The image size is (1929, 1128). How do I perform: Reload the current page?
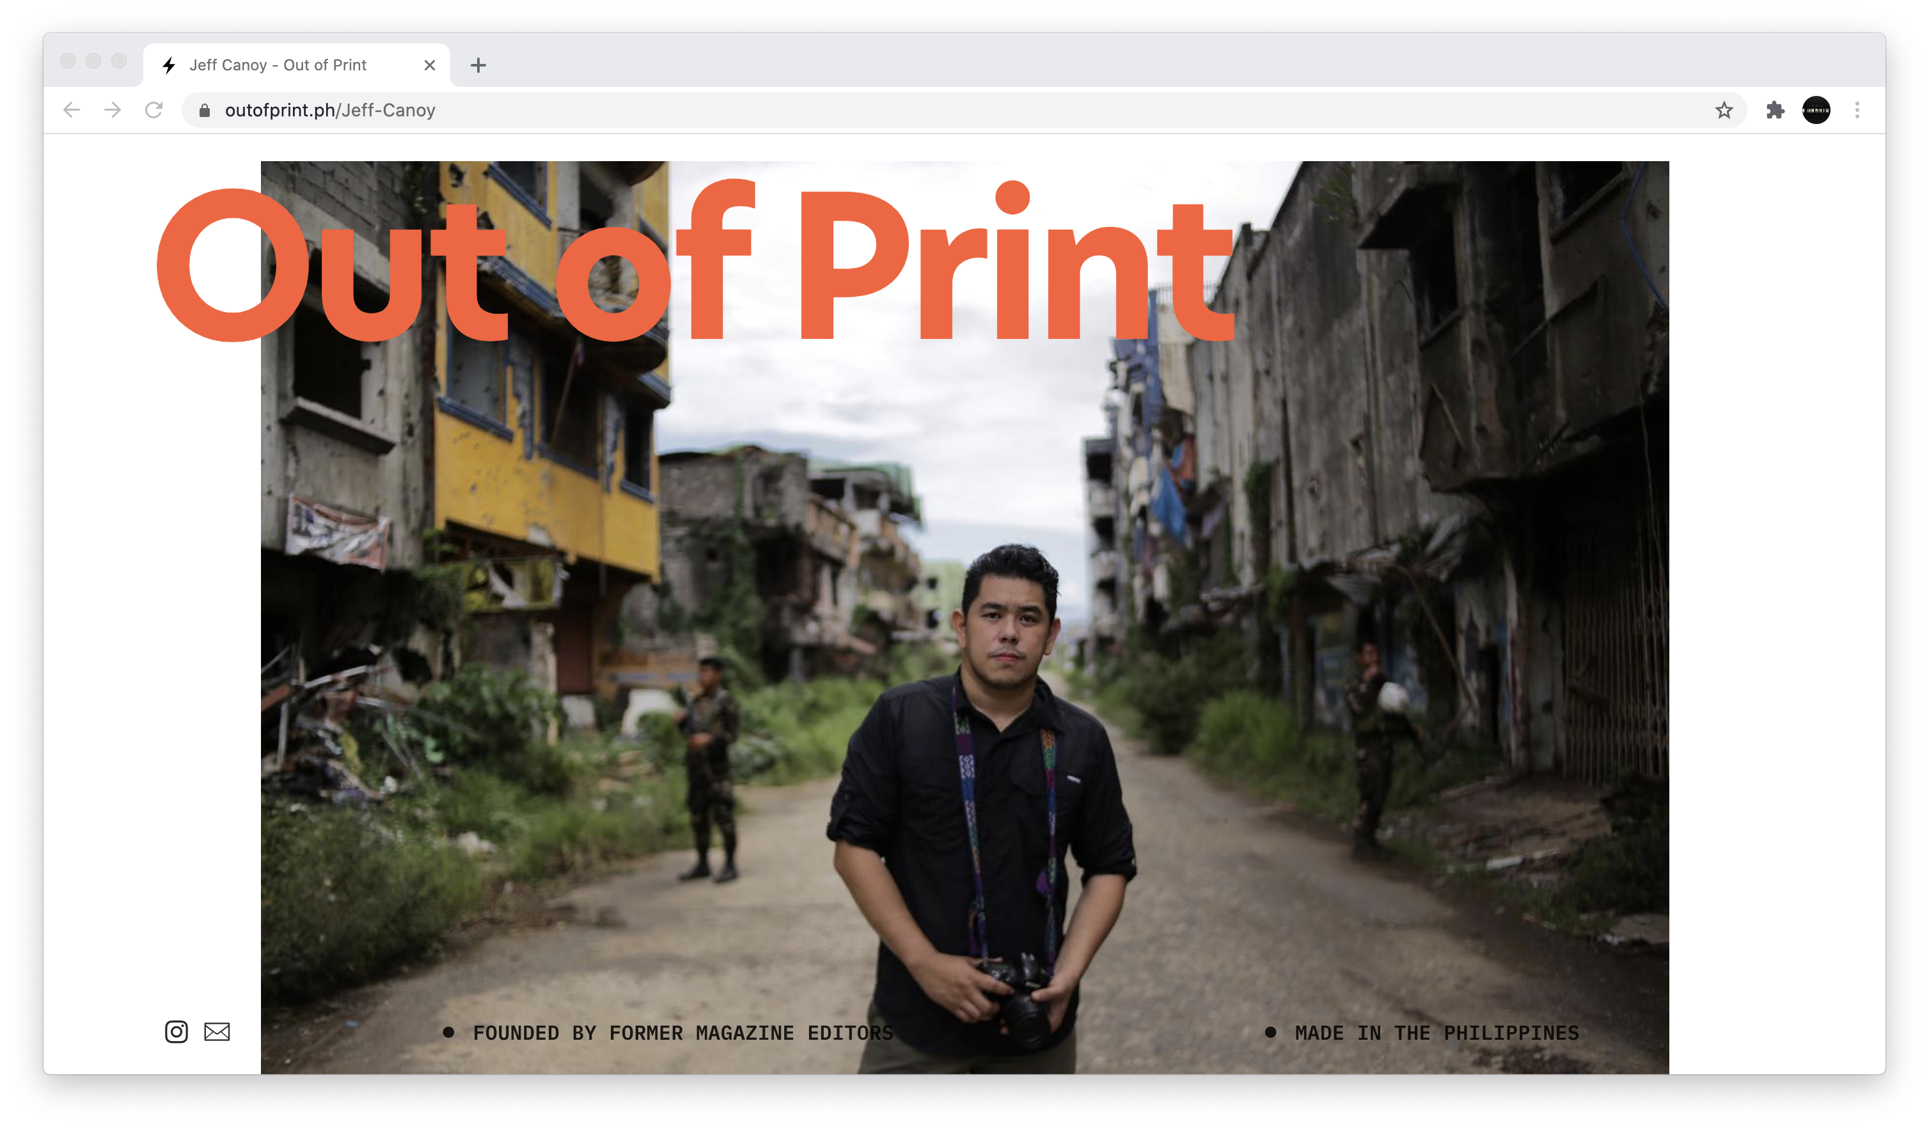click(x=154, y=110)
